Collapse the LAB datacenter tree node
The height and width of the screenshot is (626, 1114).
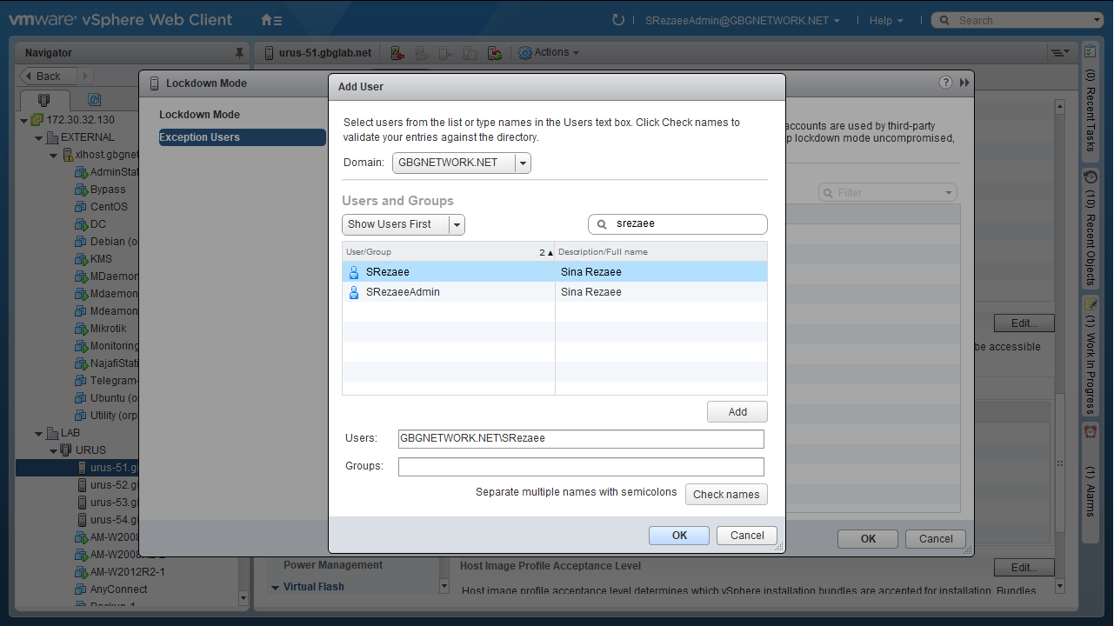[x=38, y=433]
